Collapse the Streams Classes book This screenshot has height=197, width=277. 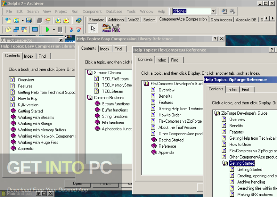90,73
